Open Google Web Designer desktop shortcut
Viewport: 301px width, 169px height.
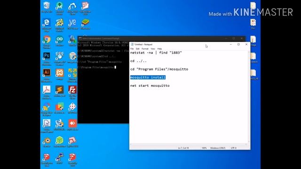(47, 109)
